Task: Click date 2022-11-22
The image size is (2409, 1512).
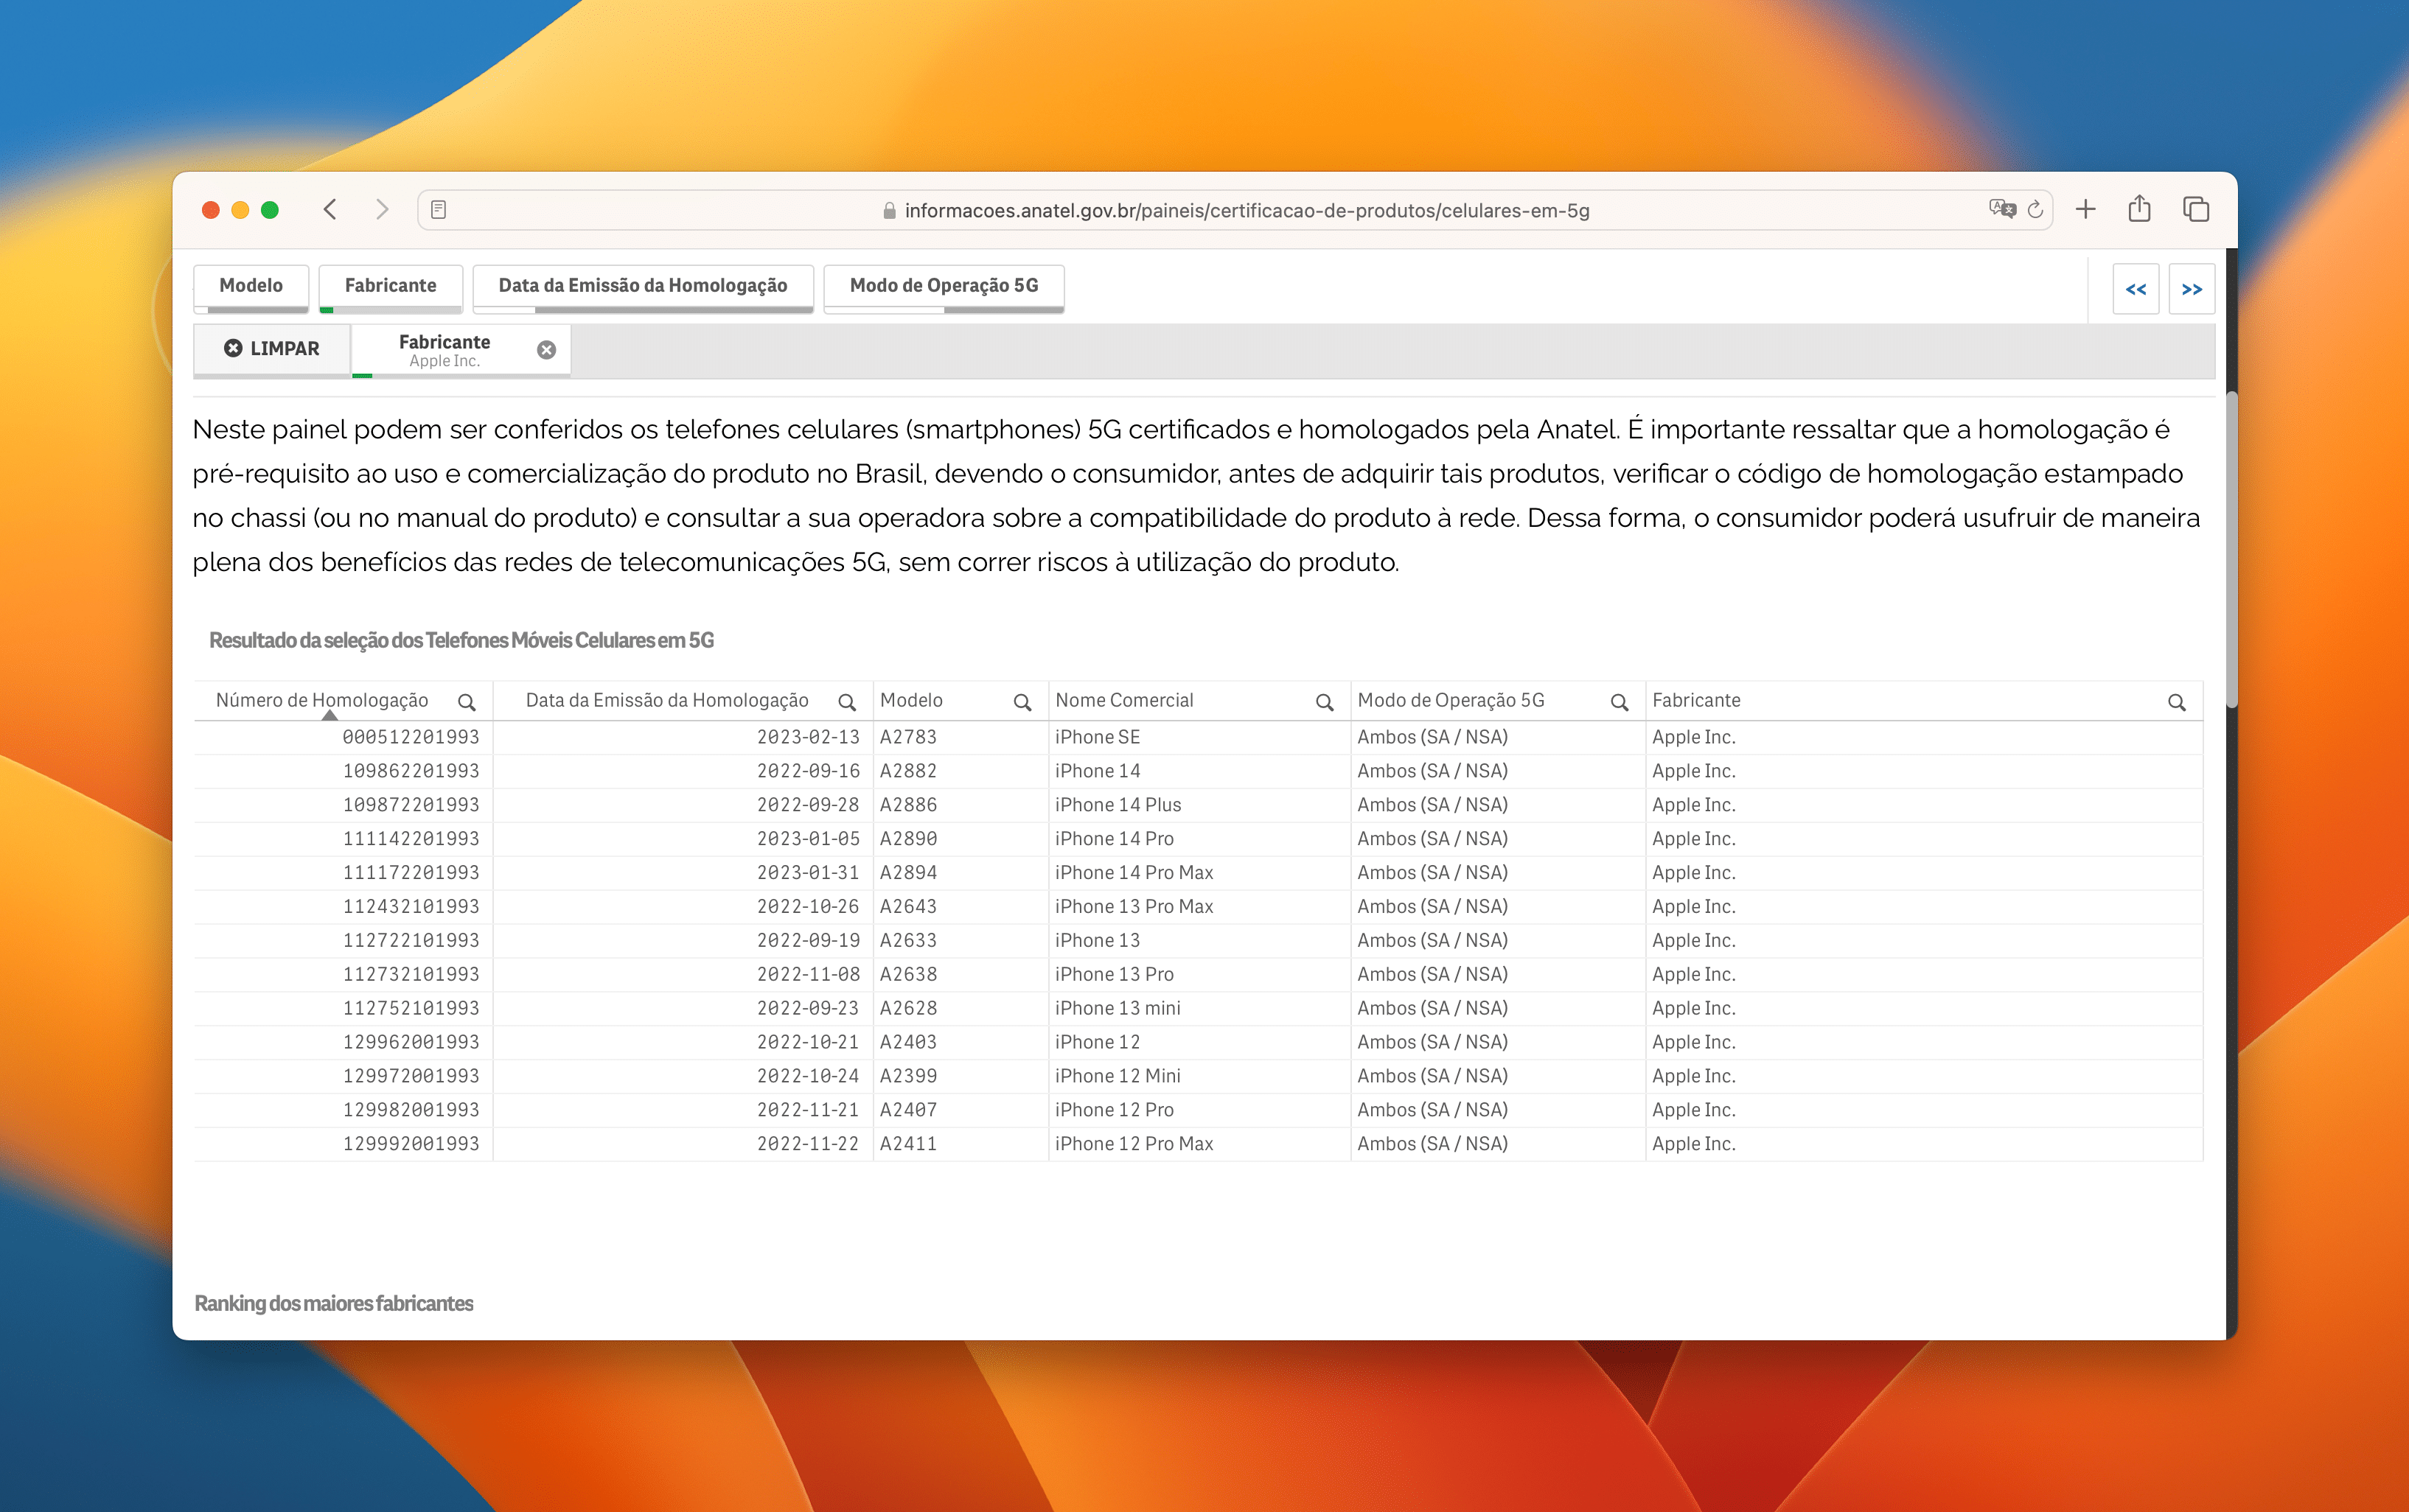Action: pyautogui.click(x=809, y=1144)
